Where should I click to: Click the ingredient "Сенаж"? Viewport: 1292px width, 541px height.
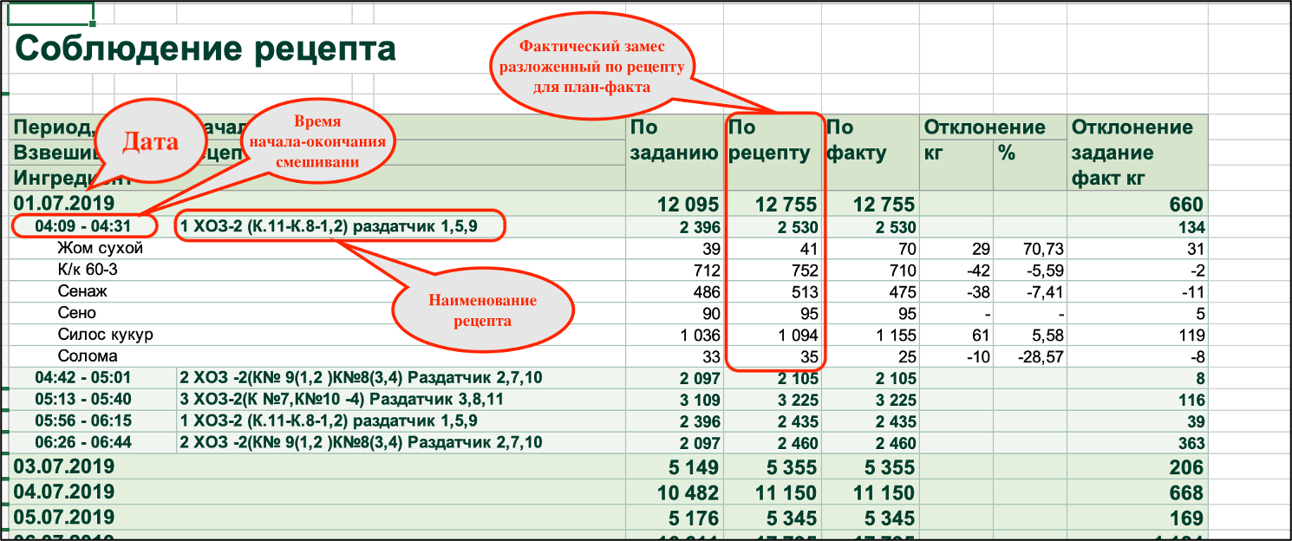pos(82,291)
